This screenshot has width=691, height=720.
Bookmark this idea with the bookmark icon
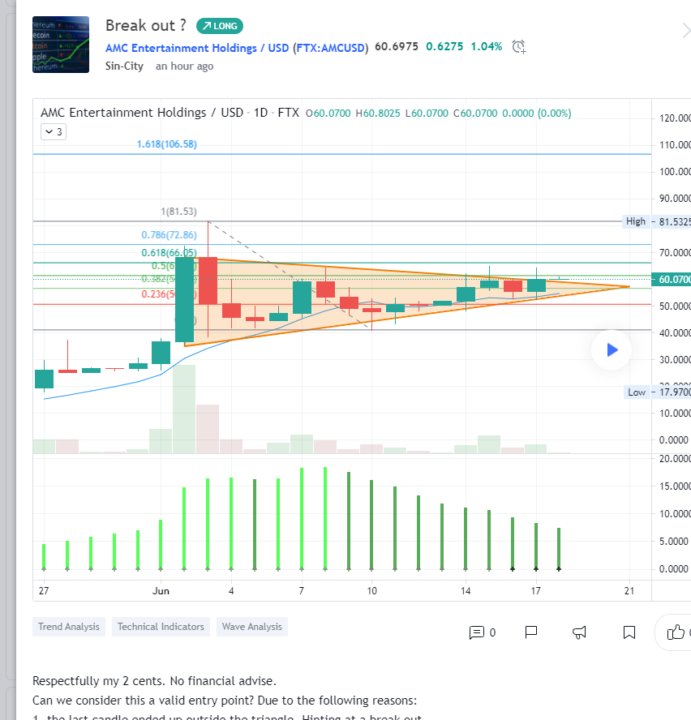pos(629,632)
